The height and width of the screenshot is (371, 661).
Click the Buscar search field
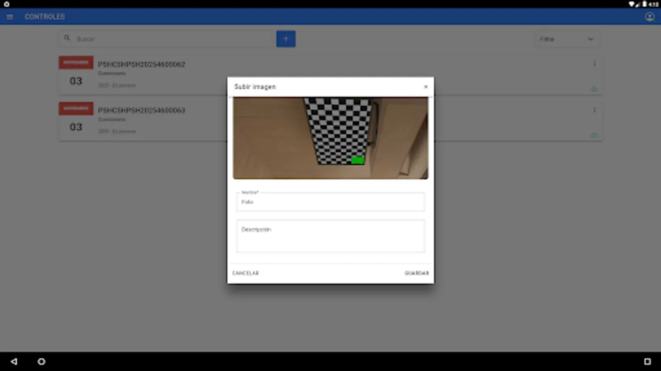pos(165,38)
